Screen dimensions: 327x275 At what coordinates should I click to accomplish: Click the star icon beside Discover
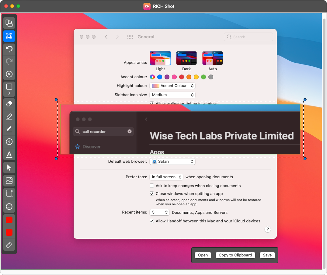pos(77,147)
